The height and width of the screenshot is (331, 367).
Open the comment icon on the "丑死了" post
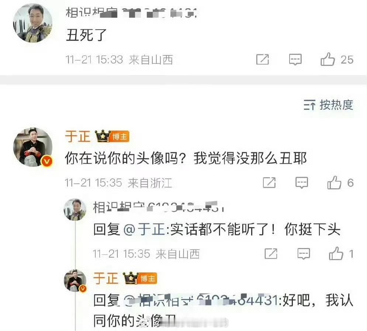(x=295, y=59)
